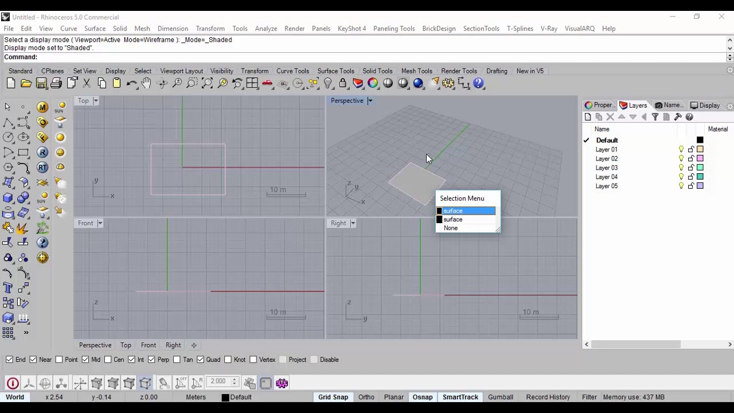This screenshot has width=734, height=413.
Task: Click the 2.000 value spinner arrows
Action: coord(234,381)
